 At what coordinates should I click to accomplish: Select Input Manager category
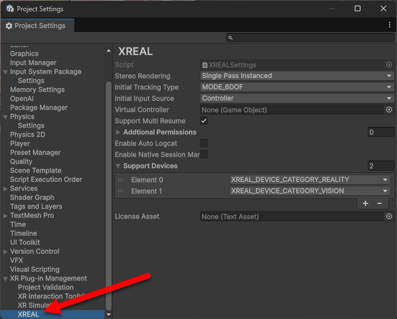coord(33,63)
